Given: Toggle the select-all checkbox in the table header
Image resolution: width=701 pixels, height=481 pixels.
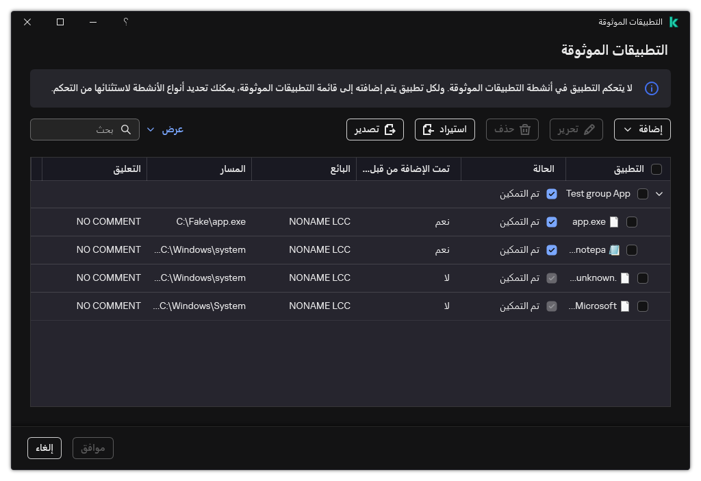Looking at the screenshot, I should 656,169.
